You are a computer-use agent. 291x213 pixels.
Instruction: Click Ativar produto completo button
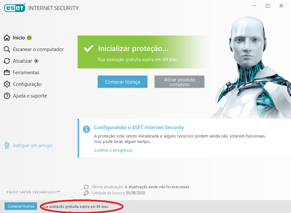click(179, 82)
